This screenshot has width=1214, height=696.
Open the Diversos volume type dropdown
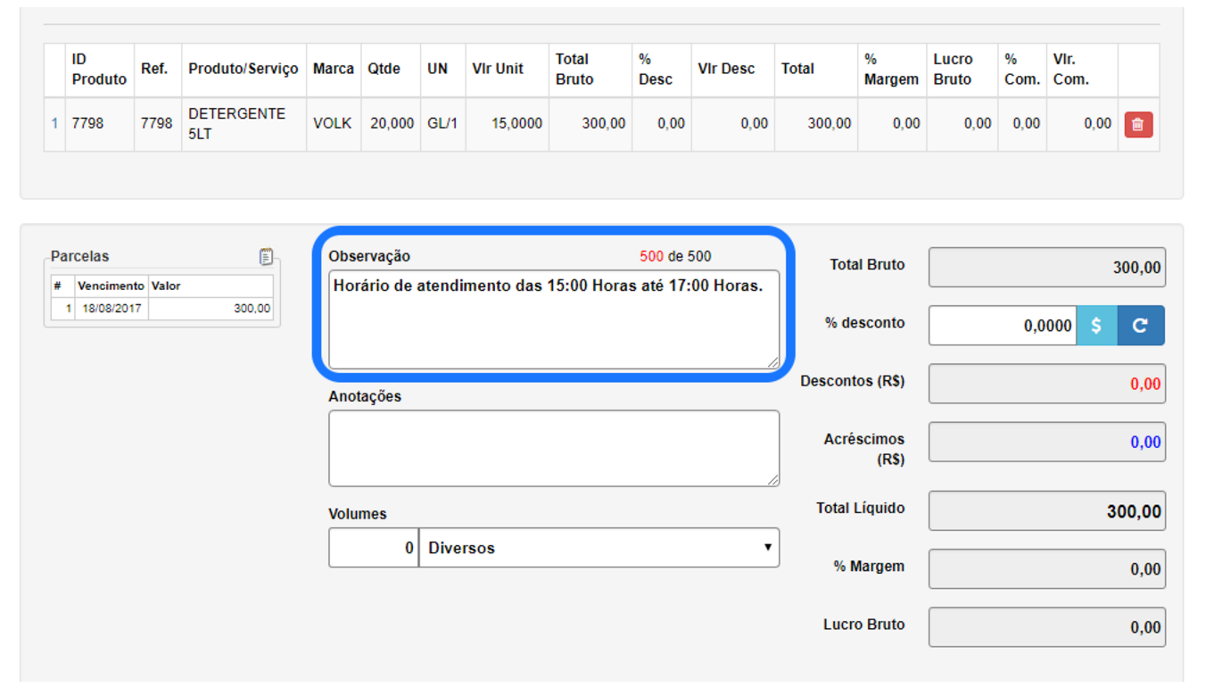point(599,548)
